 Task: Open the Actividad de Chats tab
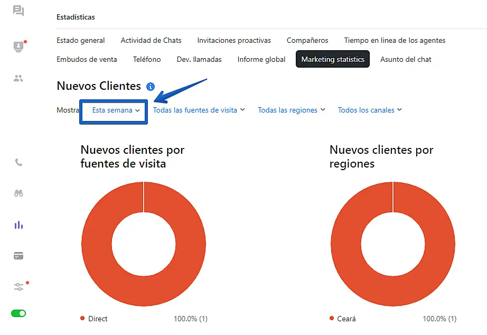coord(151,40)
